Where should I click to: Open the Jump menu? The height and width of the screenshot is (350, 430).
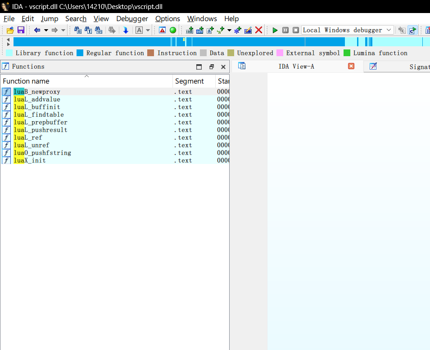tap(50, 18)
